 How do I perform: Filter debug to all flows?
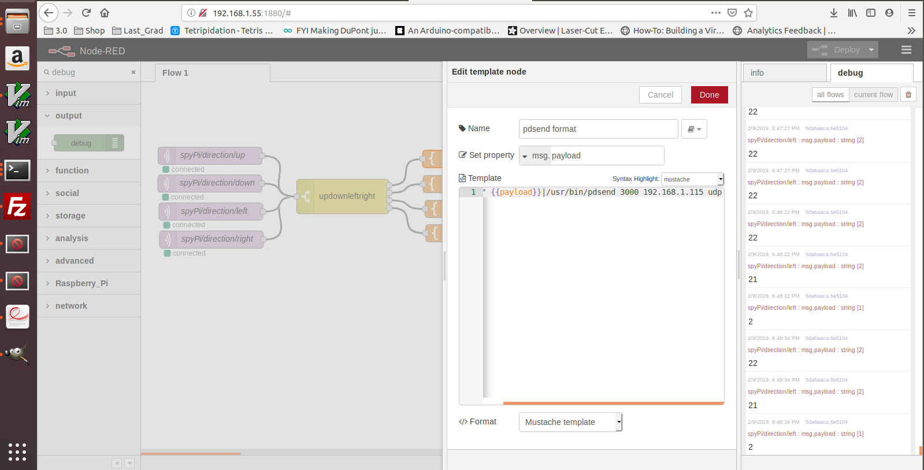pos(830,95)
